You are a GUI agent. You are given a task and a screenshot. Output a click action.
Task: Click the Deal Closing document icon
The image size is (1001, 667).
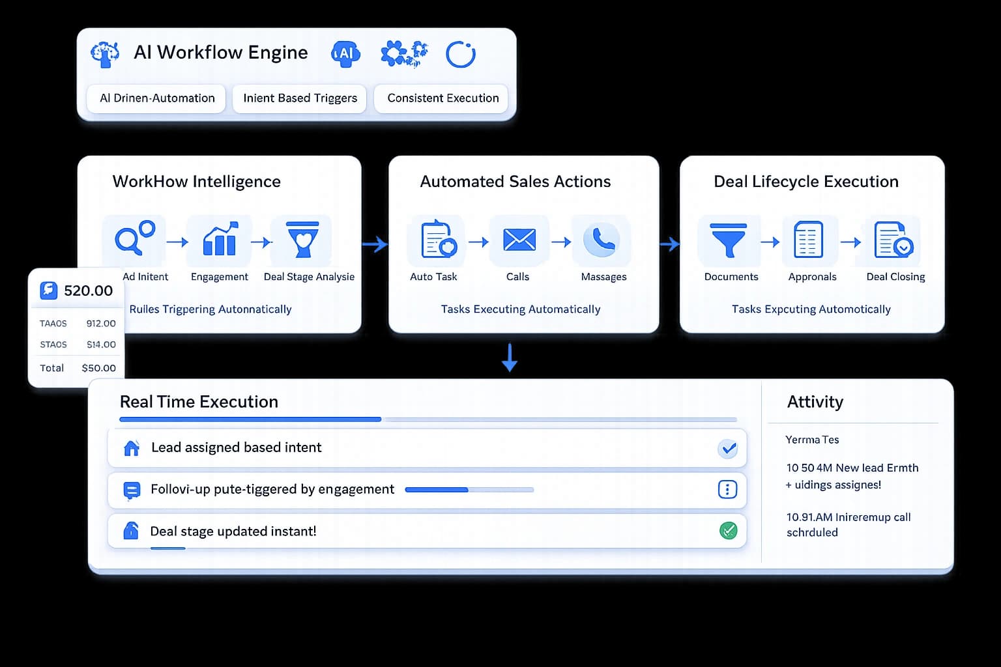point(893,240)
